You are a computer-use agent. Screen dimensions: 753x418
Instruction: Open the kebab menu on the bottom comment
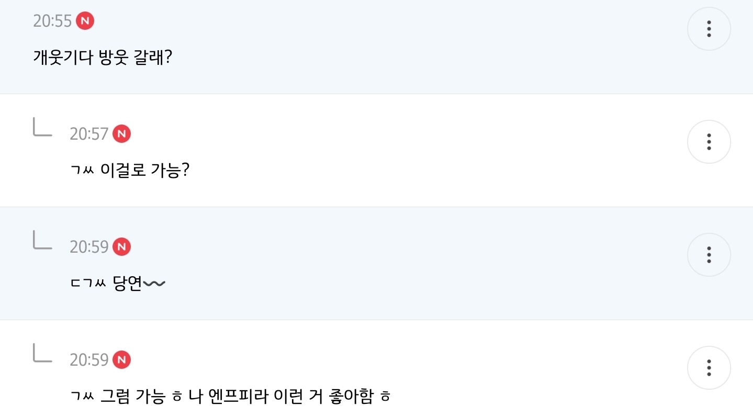[x=709, y=368]
